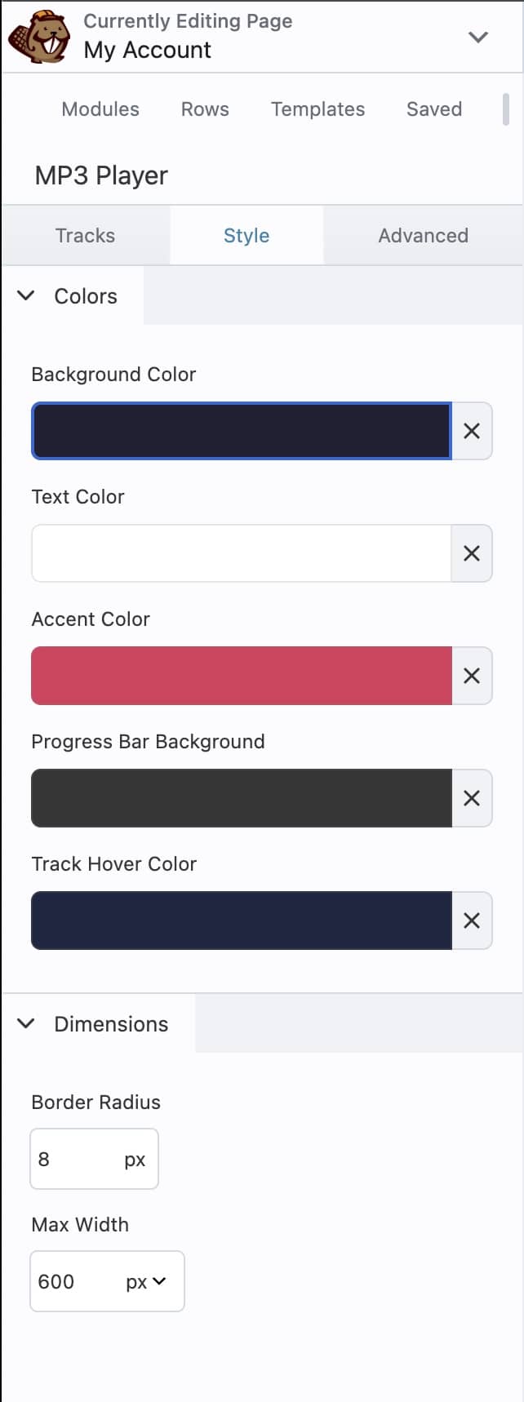Switch to the Tracks tab
This screenshot has height=1402, width=524.
[85, 236]
